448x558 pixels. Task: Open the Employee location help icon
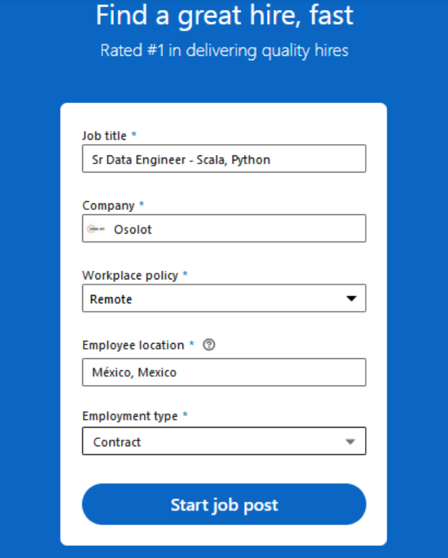(209, 345)
